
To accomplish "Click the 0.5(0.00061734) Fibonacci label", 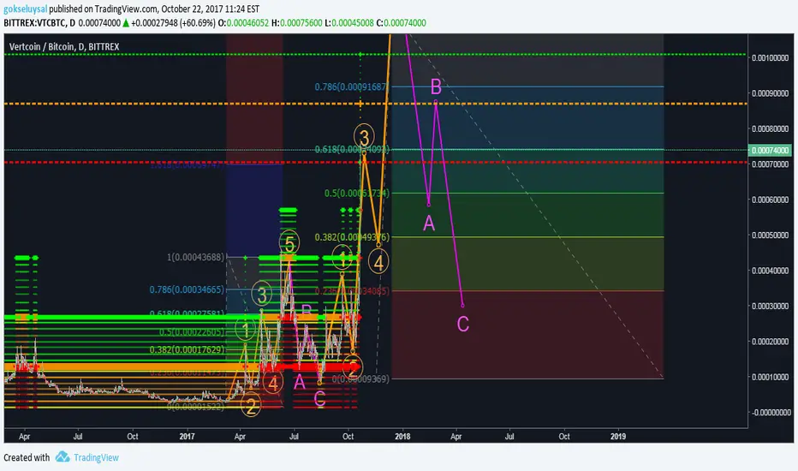I will (357, 194).
